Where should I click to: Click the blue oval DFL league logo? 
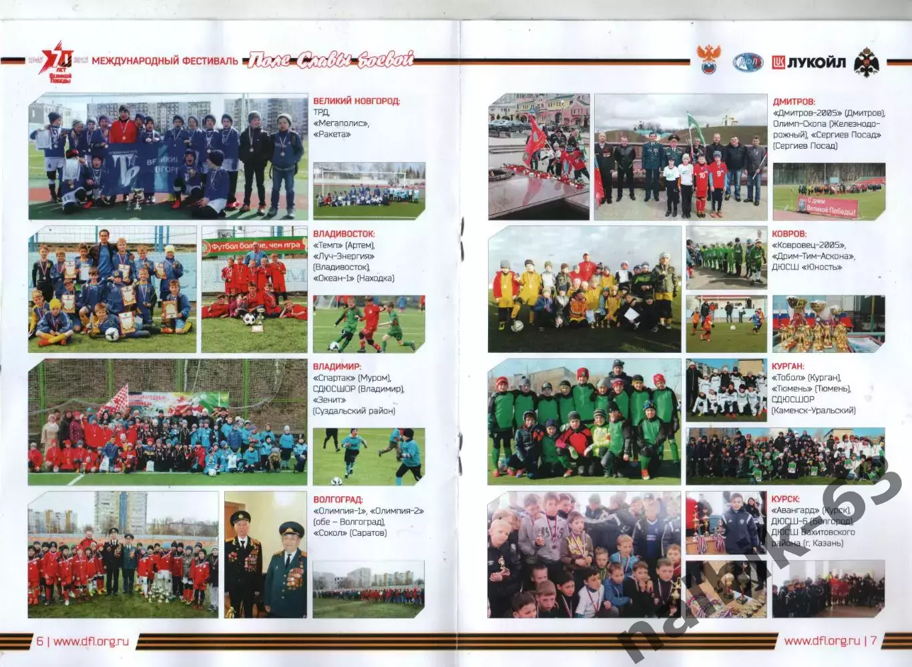[x=748, y=63]
